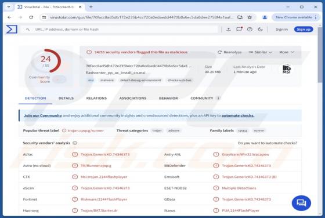
Task: Bookmark this page with star icon
Action: 250,17
